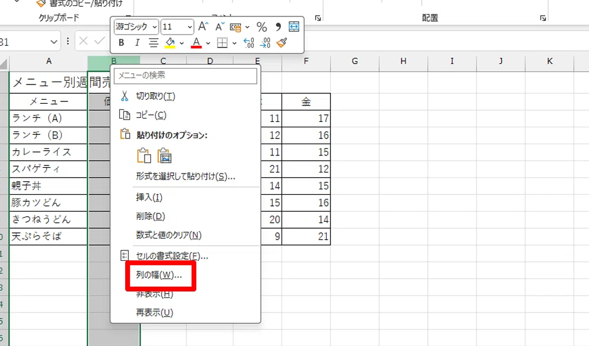Select column F header
The image size is (589, 346).
(306, 62)
